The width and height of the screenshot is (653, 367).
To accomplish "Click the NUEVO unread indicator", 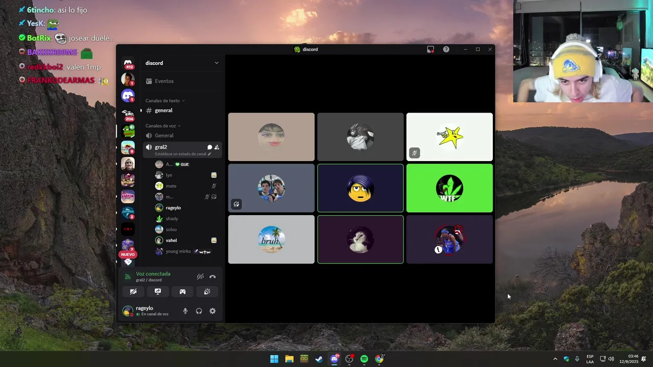I will pyautogui.click(x=128, y=254).
